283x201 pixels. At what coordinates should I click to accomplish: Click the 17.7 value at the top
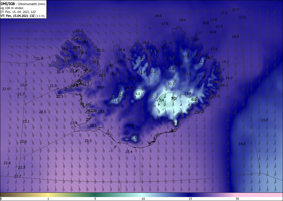click(x=235, y=10)
